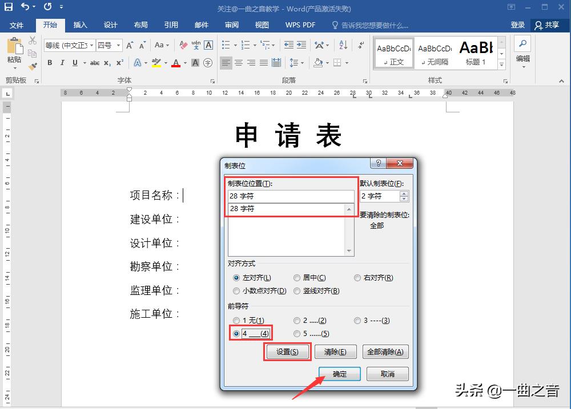Click the red font color swatch

tap(175, 63)
